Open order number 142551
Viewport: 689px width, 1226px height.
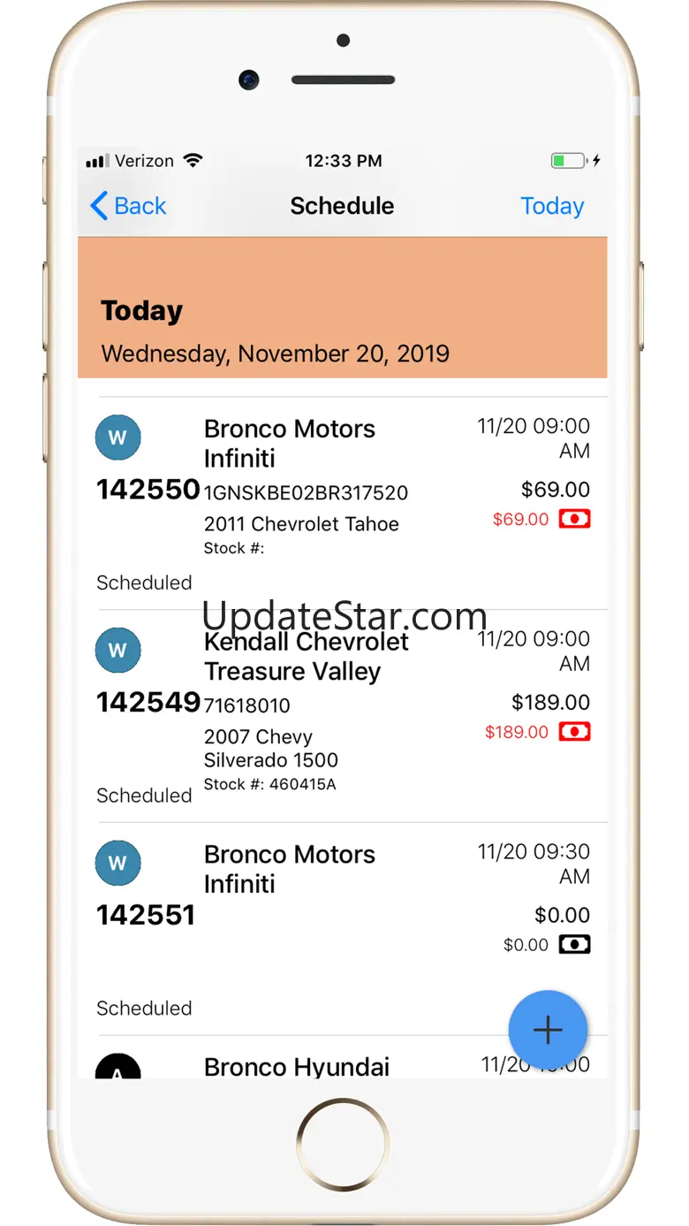pos(146,915)
